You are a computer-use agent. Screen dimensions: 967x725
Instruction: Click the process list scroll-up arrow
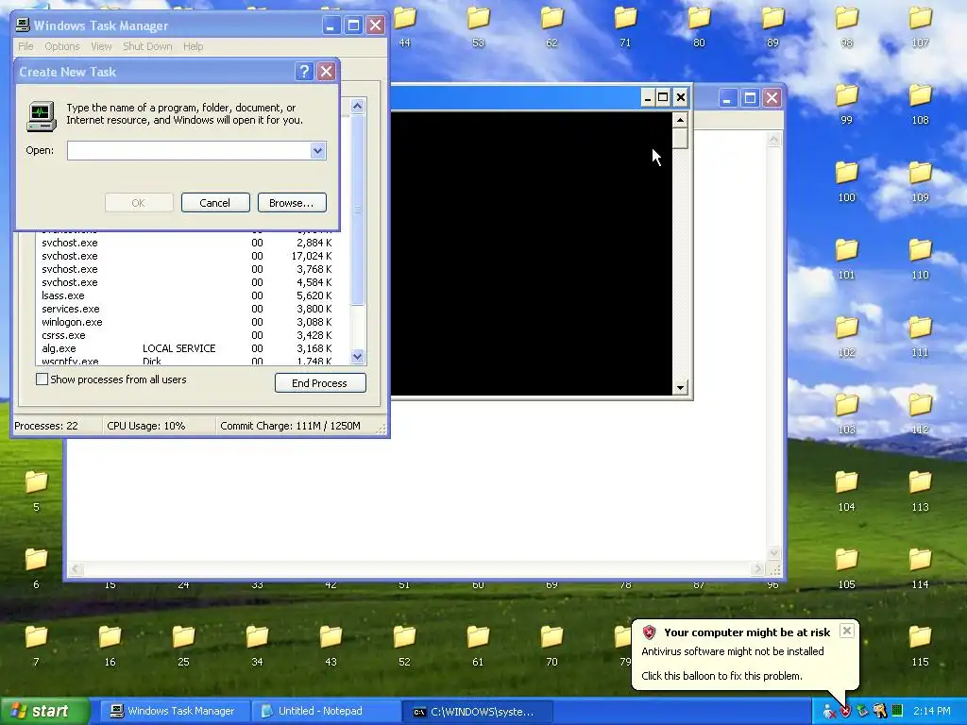pyautogui.click(x=358, y=106)
